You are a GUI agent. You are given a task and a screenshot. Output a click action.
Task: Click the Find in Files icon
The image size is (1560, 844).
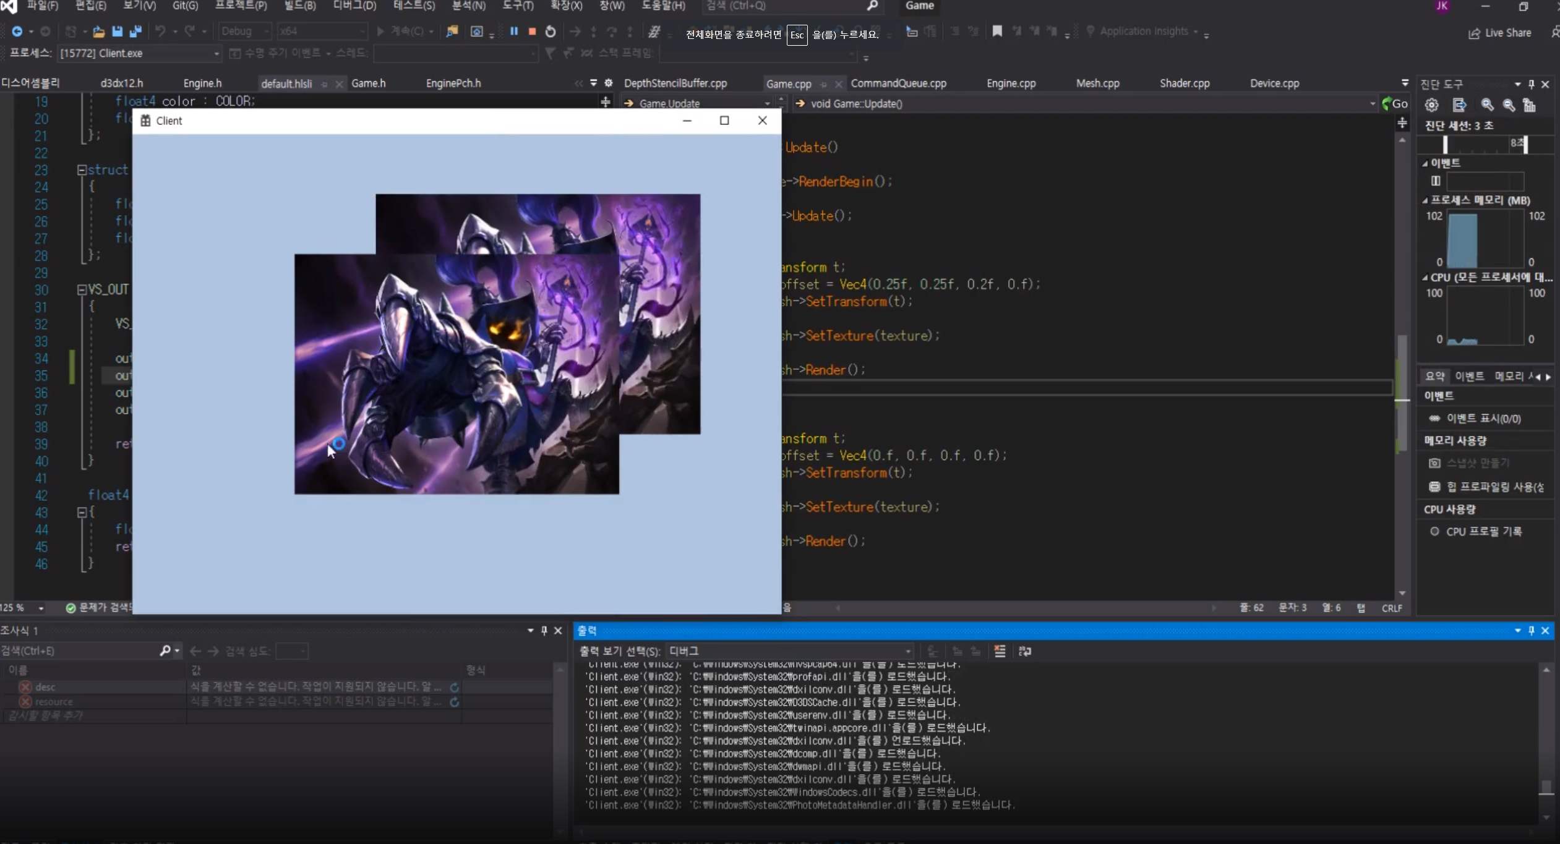click(452, 31)
